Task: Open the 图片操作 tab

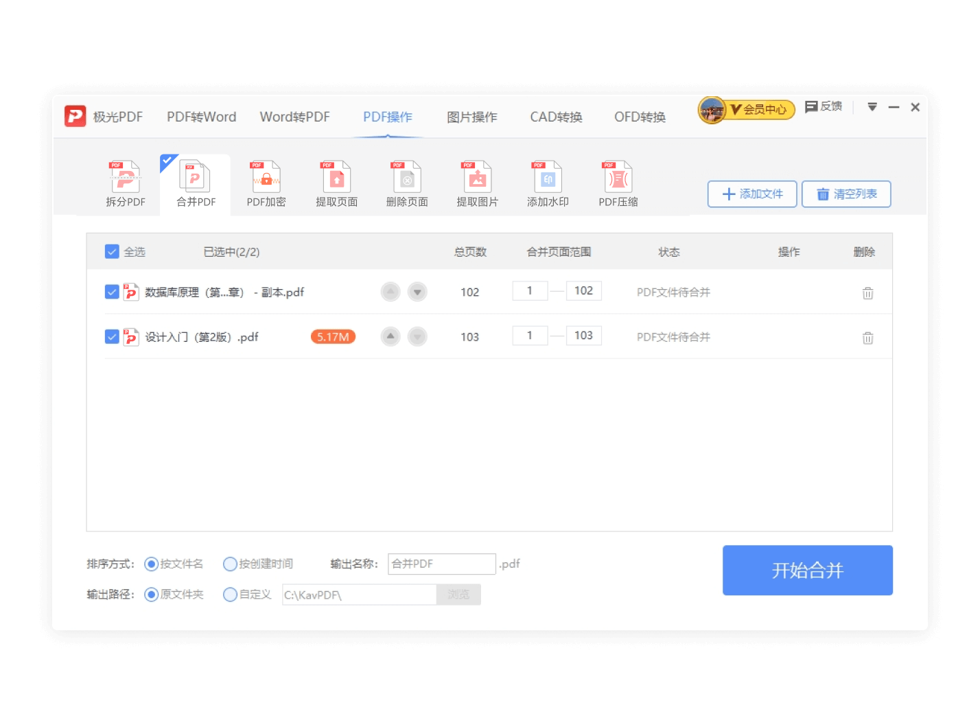Action: (x=471, y=117)
